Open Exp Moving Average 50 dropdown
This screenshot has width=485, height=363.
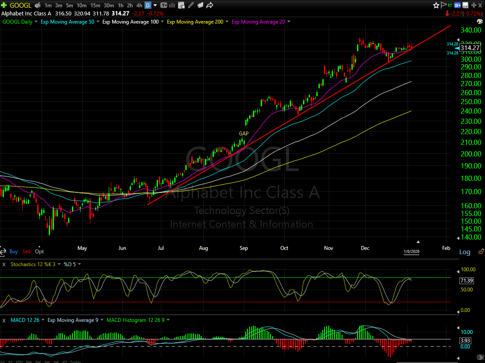tap(98, 22)
